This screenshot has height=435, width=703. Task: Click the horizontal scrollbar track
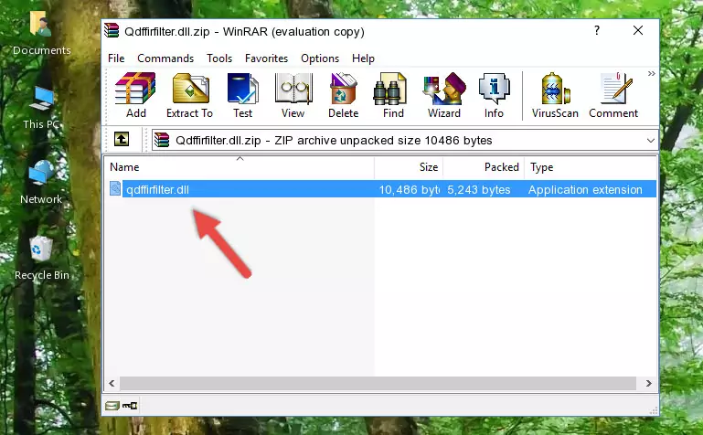(378, 383)
